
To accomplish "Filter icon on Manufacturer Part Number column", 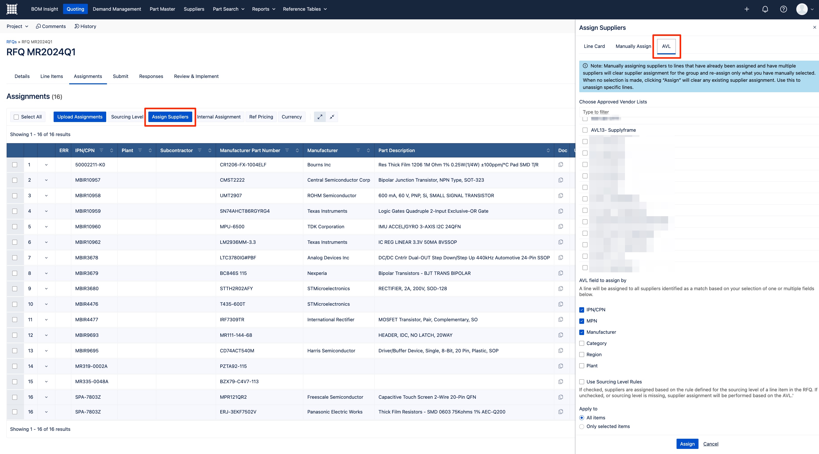I will pyautogui.click(x=287, y=150).
